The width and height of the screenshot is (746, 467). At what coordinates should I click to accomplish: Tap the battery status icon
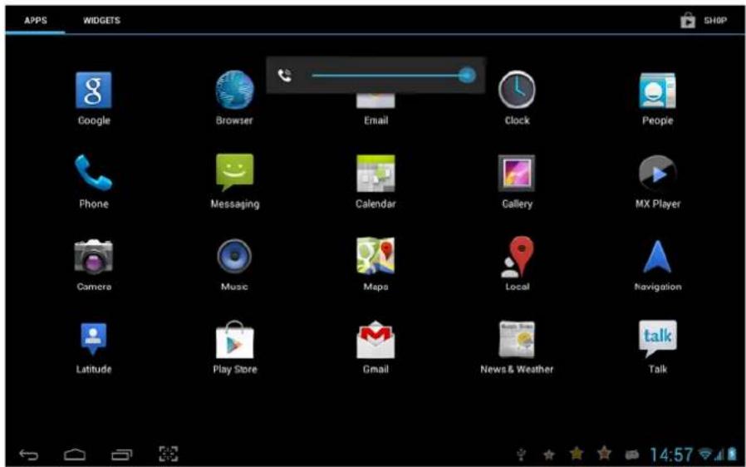click(x=734, y=454)
